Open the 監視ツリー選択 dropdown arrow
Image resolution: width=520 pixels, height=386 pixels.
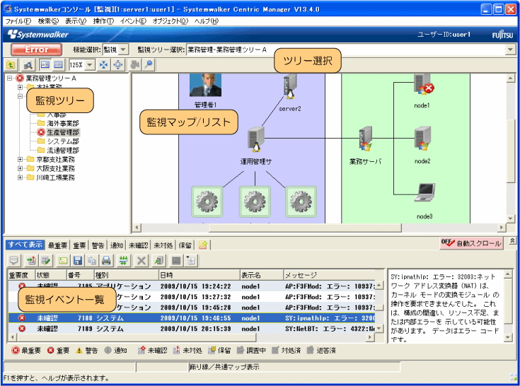(x=509, y=49)
